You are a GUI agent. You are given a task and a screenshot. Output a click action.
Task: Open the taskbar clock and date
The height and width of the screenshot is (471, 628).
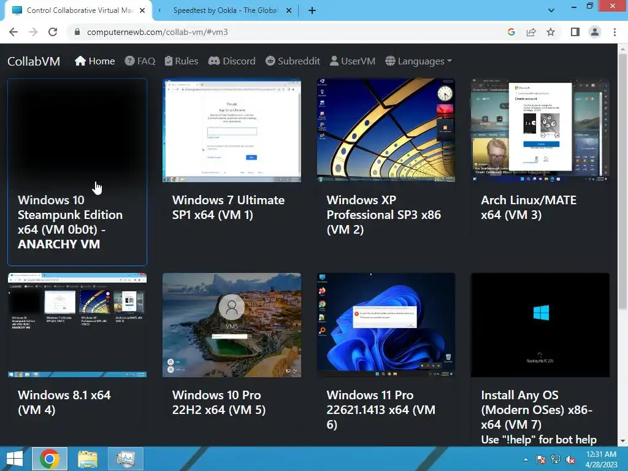tap(601, 459)
